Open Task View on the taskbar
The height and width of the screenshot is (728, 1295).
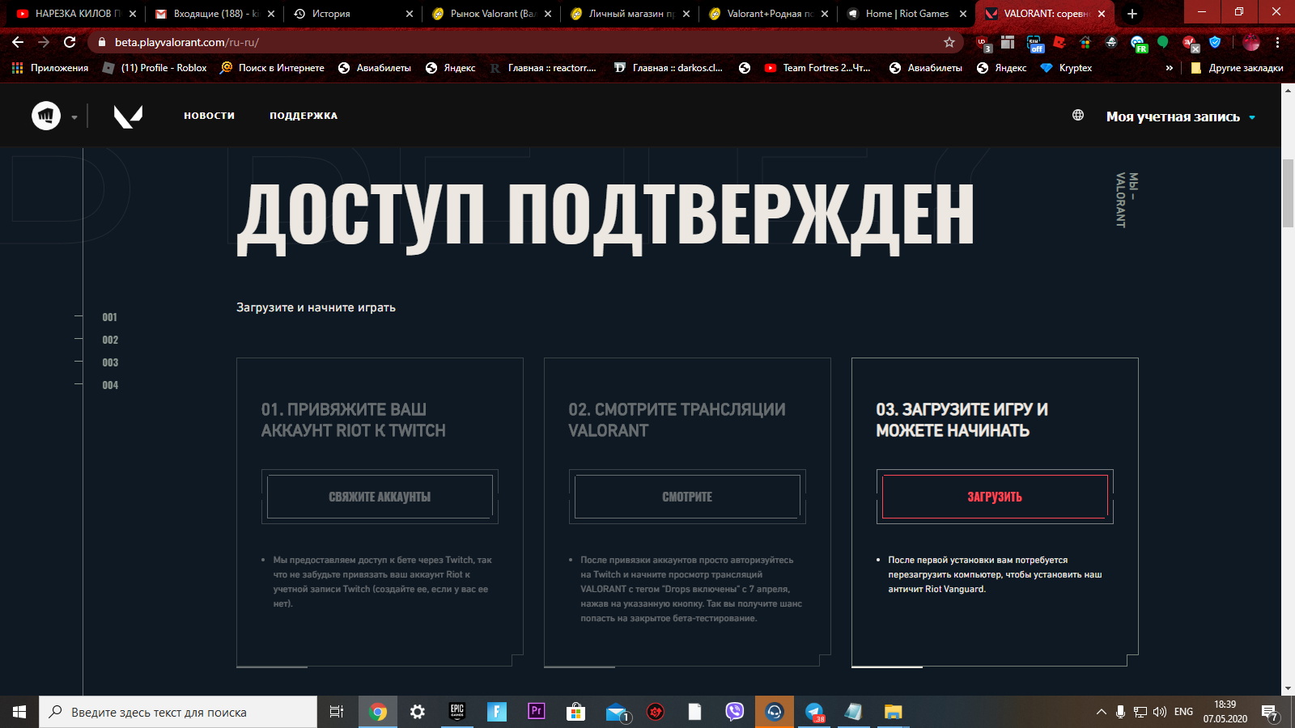tap(337, 712)
